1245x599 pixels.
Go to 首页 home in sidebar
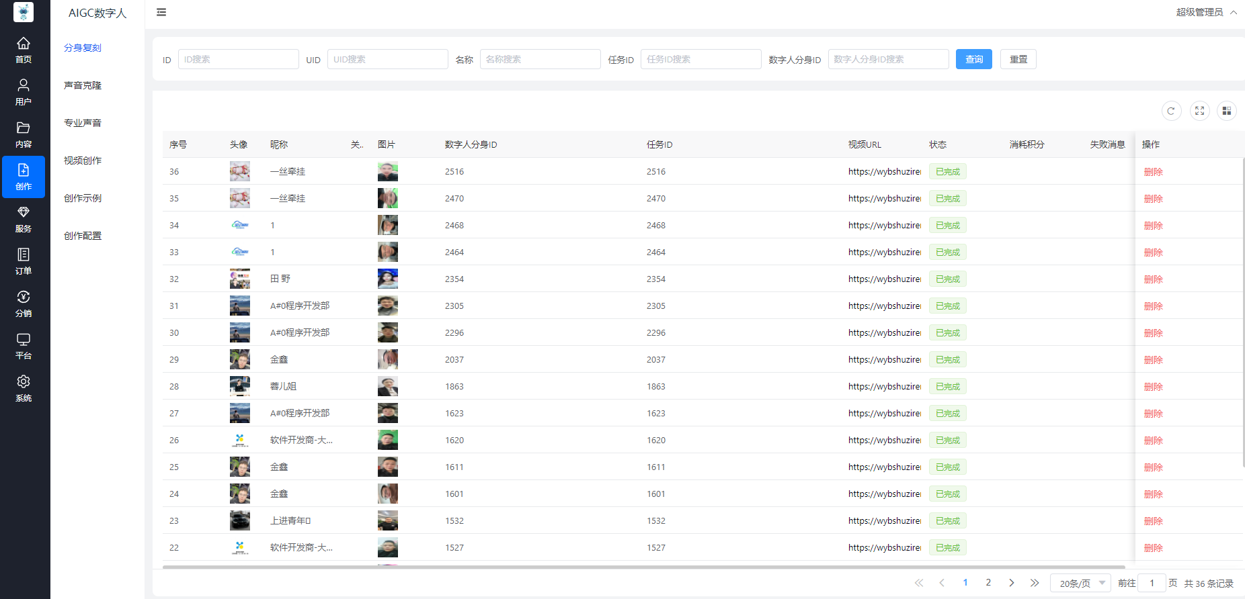click(x=24, y=50)
